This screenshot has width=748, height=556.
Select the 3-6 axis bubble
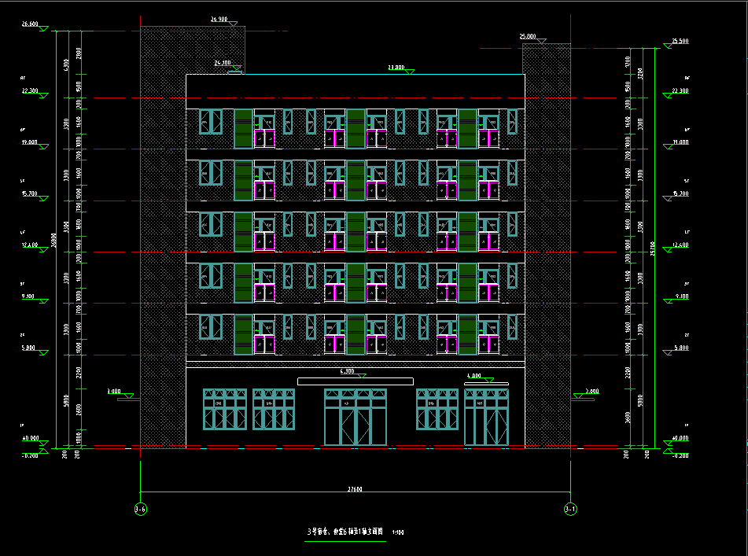[x=141, y=510]
